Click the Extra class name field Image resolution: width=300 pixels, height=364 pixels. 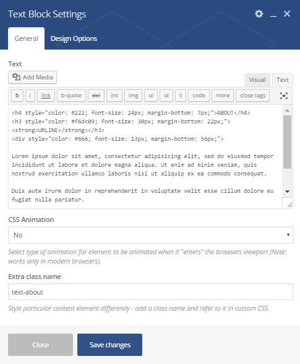(x=150, y=292)
